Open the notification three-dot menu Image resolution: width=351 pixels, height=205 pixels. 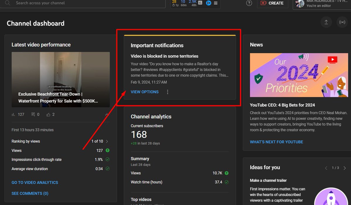click(x=168, y=92)
